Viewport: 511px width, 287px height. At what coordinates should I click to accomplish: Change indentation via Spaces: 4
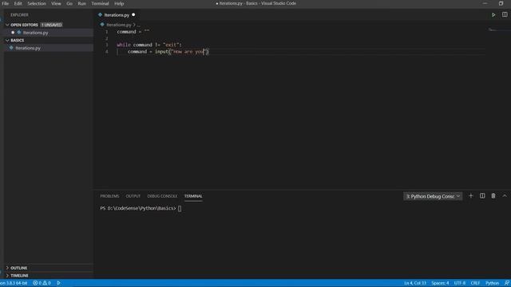tap(440, 283)
